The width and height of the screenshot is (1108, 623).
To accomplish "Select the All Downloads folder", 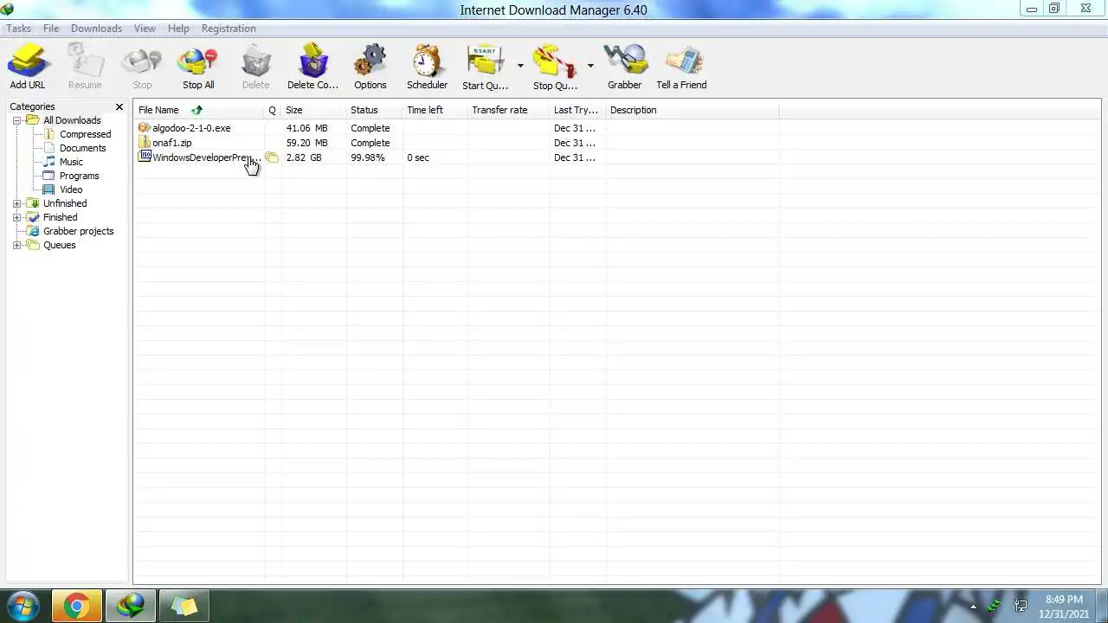I will 72,120.
